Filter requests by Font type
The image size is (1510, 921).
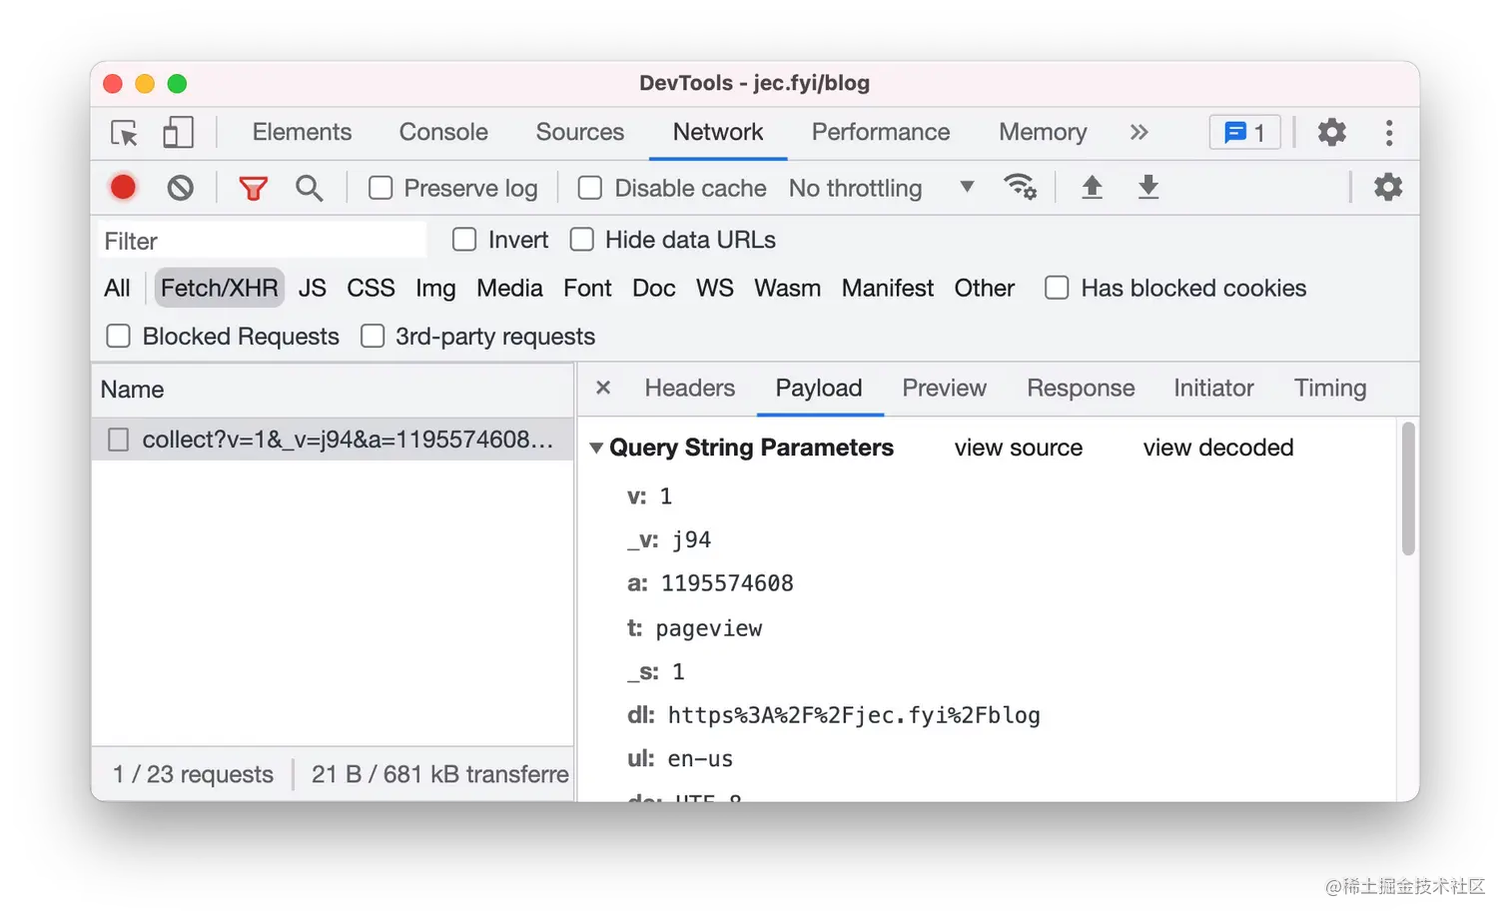pos(587,288)
